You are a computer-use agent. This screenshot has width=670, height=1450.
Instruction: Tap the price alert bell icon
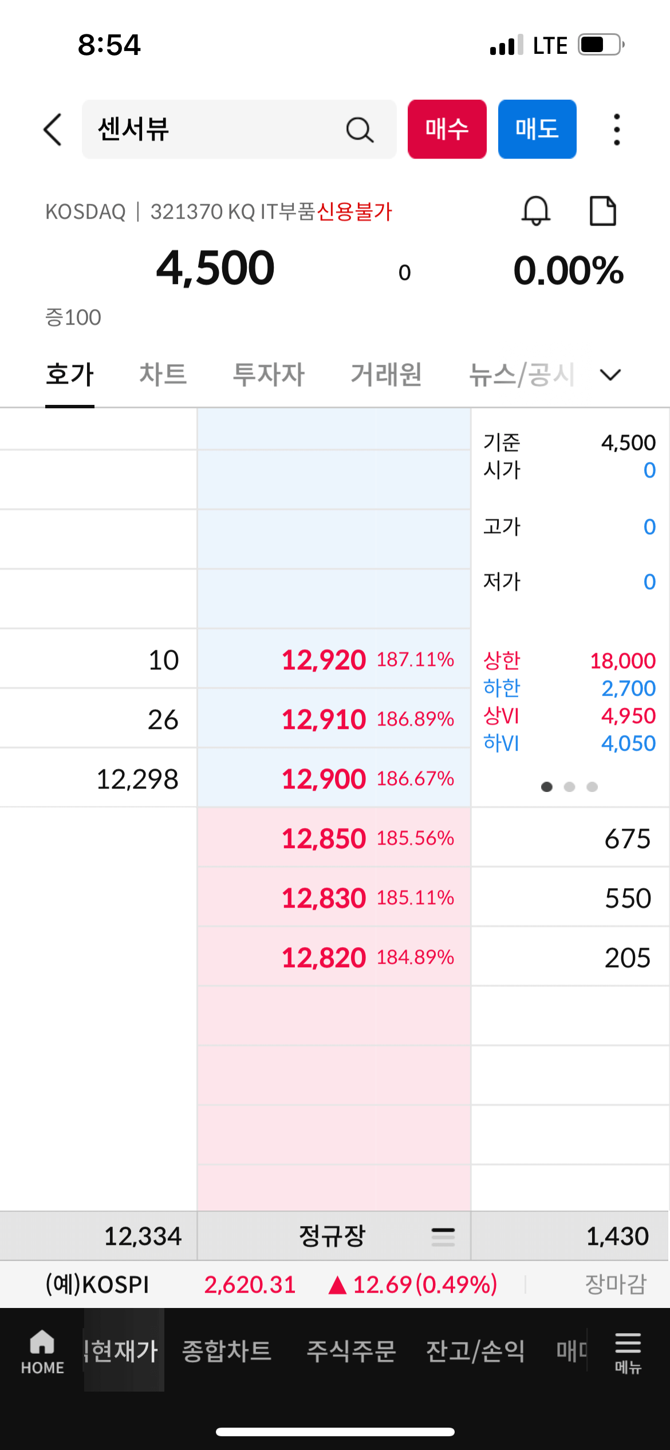[x=535, y=211]
